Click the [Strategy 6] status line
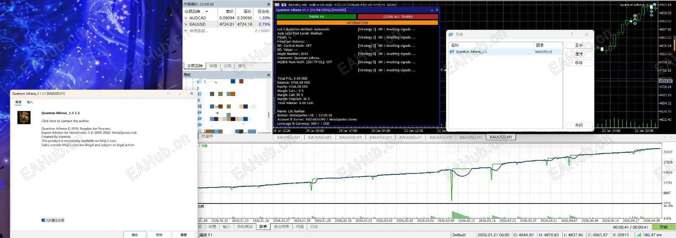 (387, 70)
